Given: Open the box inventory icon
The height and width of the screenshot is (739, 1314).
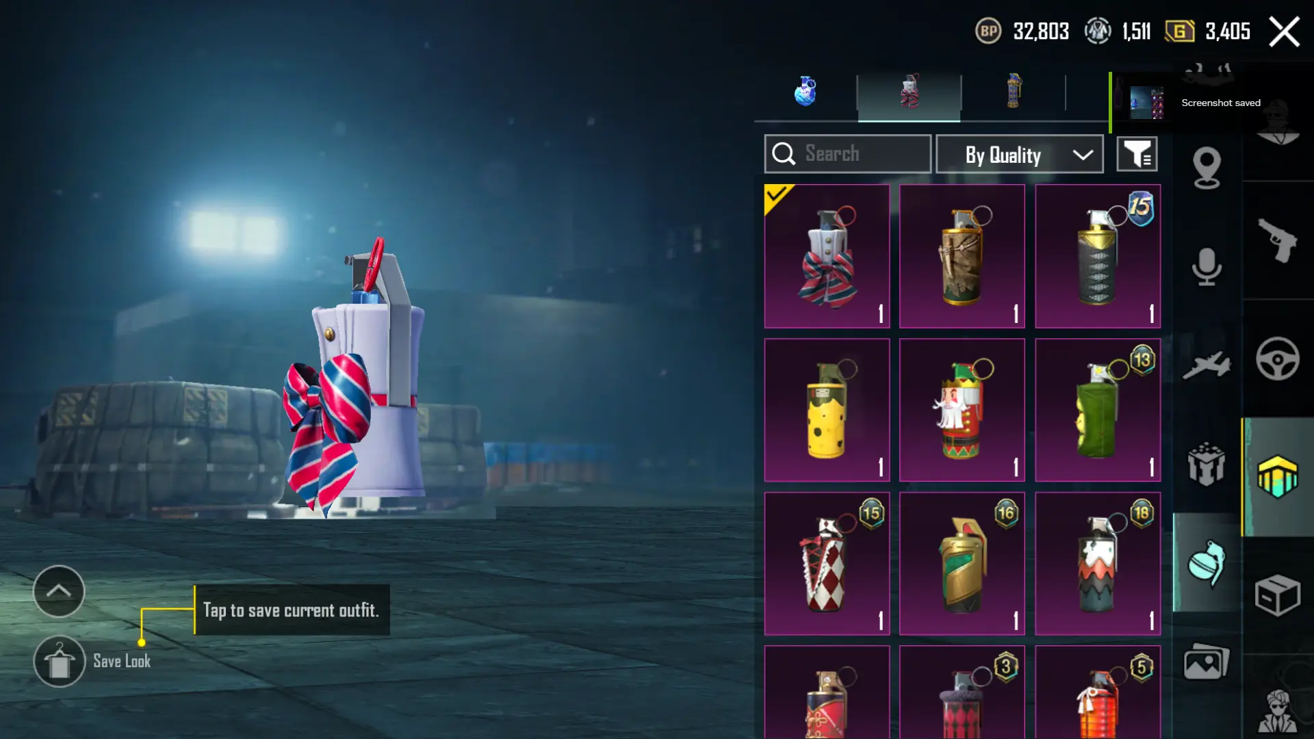Looking at the screenshot, I should [1277, 595].
